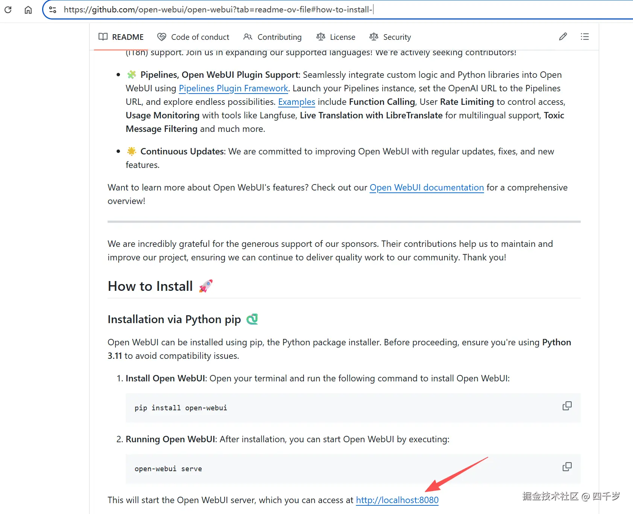Click the address bar URL field

[x=339, y=10]
